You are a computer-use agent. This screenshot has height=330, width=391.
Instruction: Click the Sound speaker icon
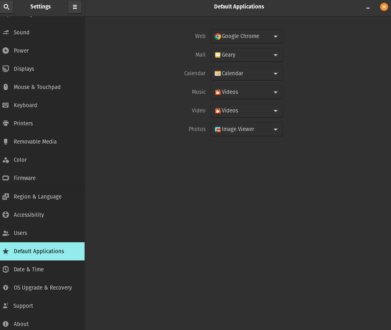pyautogui.click(x=6, y=32)
